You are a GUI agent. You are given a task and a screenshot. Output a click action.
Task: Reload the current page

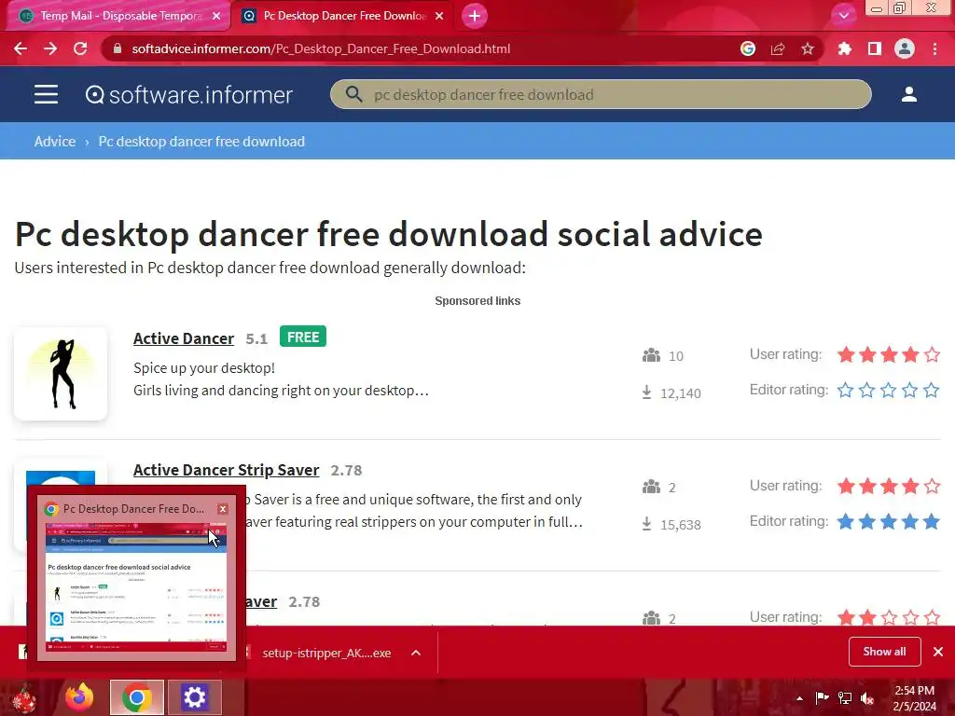pos(80,48)
